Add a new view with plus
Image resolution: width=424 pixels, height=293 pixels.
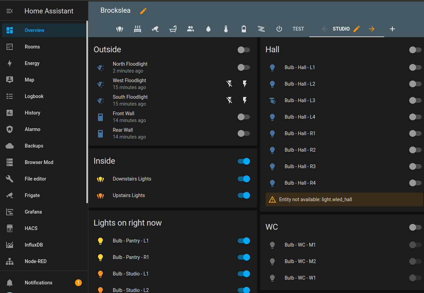(392, 29)
